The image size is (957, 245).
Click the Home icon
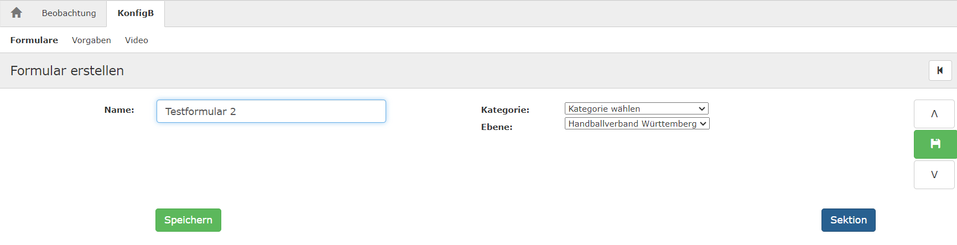tap(17, 13)
